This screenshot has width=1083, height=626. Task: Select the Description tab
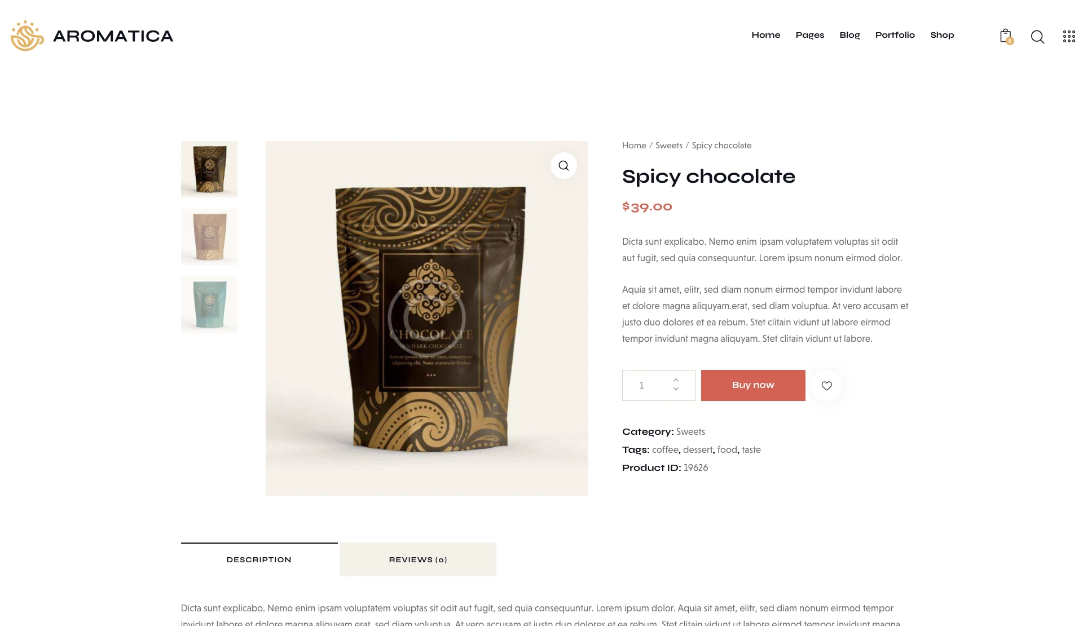[x=259, y=559]
